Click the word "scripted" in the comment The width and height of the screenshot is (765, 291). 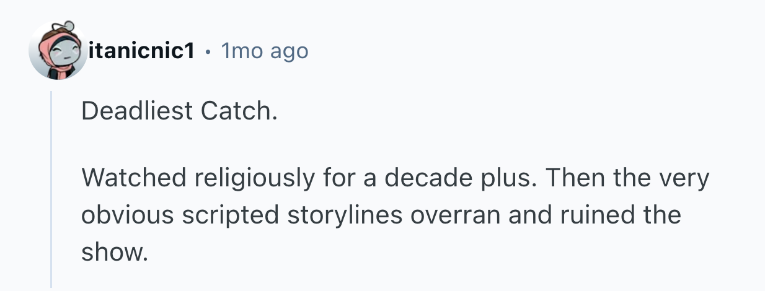pyautogui.click(x=230, y=215)
